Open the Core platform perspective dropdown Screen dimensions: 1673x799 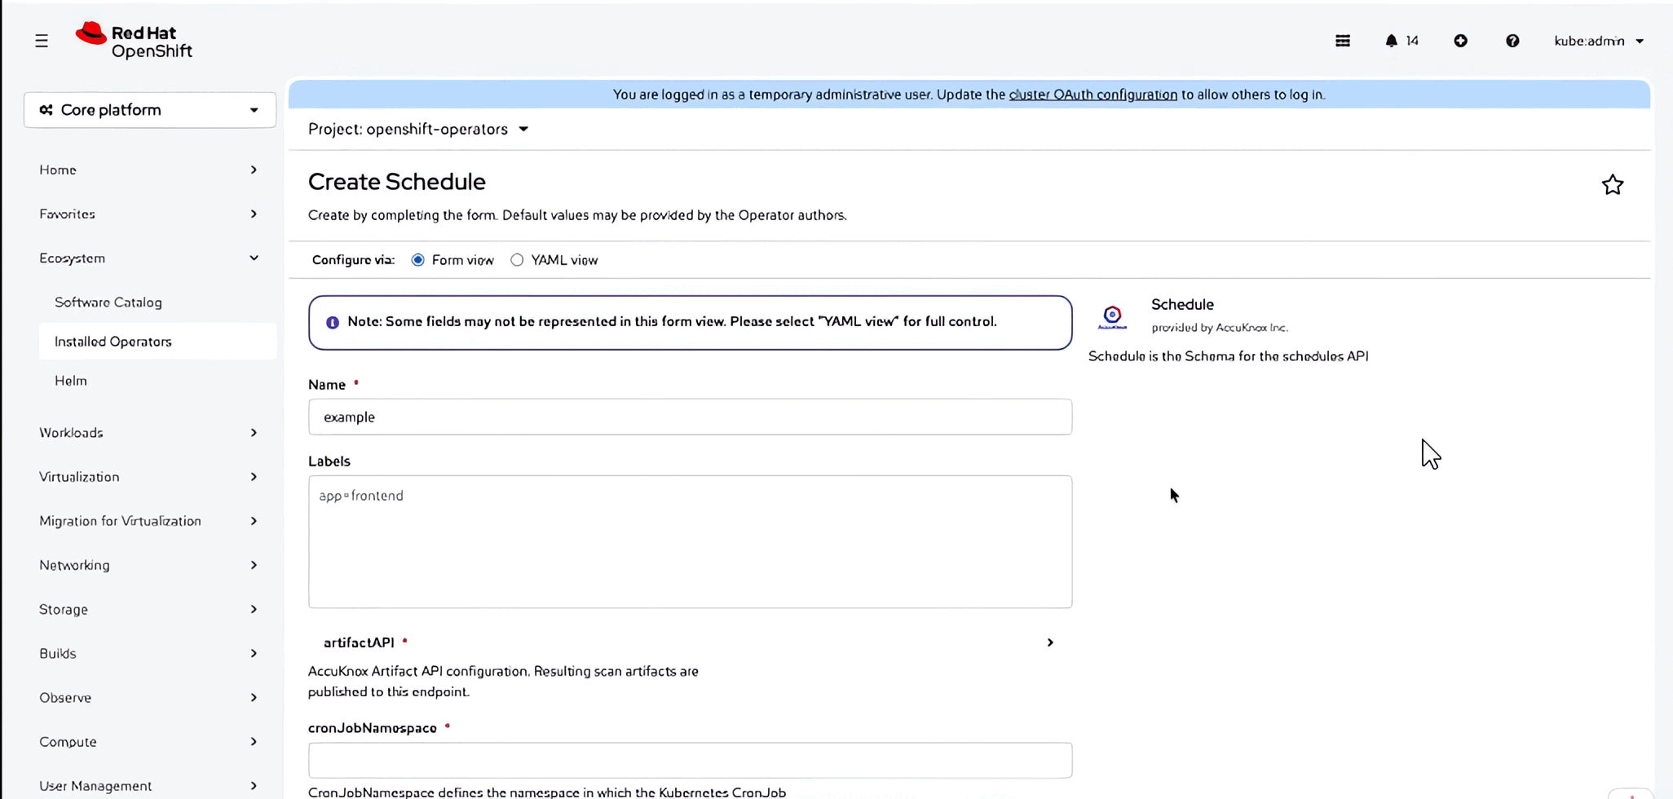click(150, 110)
